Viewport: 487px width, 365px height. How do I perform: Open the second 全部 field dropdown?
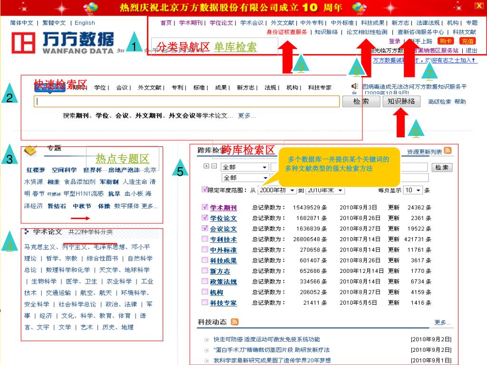click(x=245, y=178)
